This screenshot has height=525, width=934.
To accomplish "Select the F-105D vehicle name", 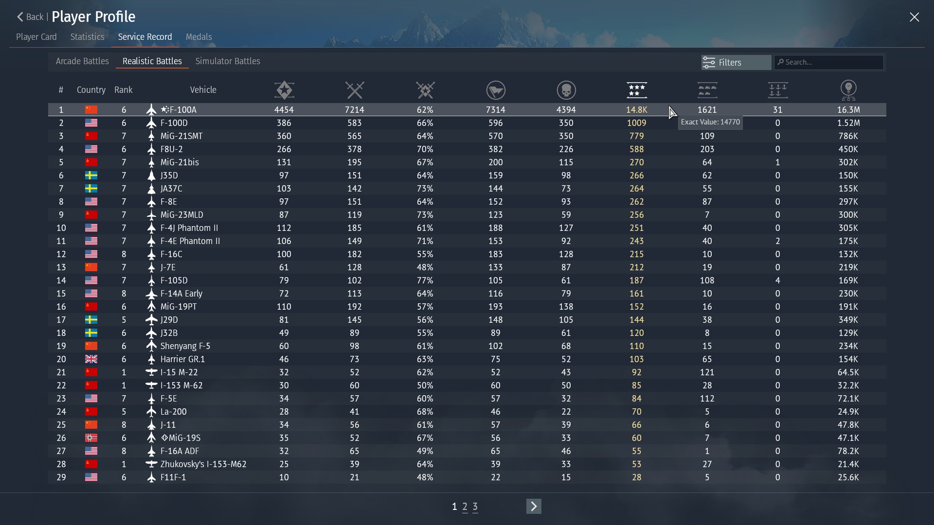I will (x=174, y=280).
